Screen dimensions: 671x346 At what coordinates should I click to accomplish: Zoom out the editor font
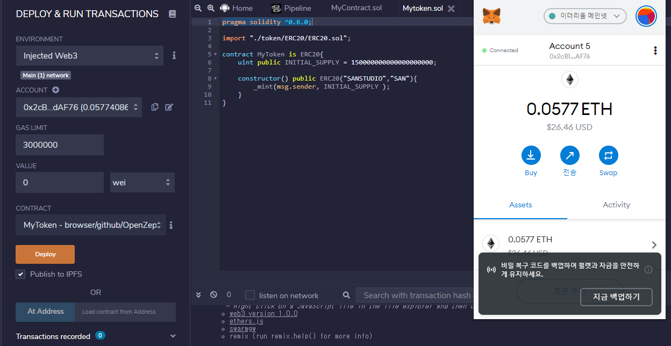point(198,8)
